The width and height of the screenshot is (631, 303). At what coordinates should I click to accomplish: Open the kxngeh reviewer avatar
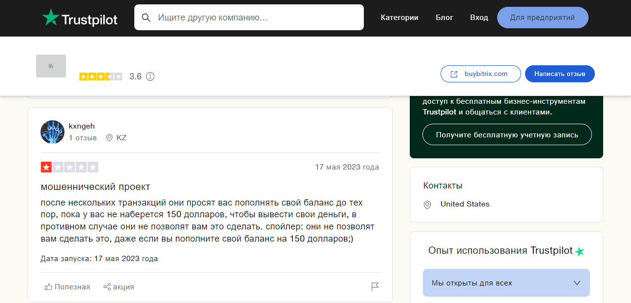tap(52, 132)
